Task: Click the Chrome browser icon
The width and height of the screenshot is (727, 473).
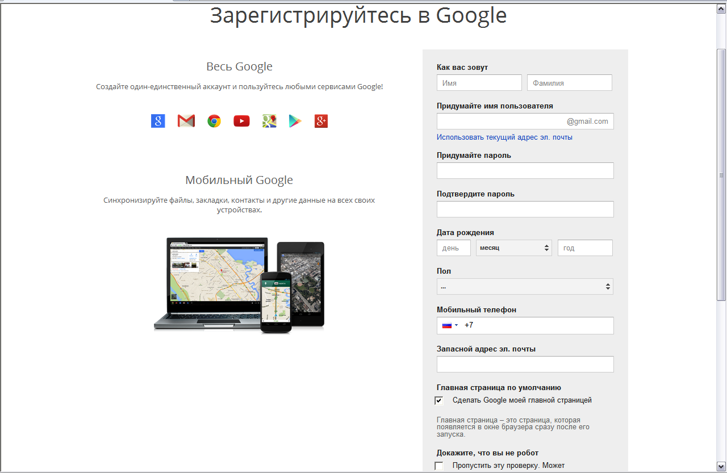Action: click(214, 121)
